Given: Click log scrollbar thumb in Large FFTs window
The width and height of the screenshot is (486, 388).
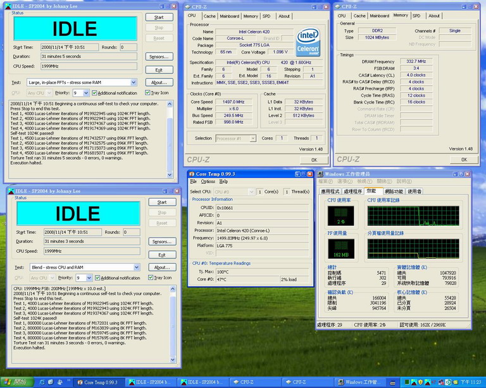Looking at the screenshot, I should pyautogui.click(x=170, y=144).
